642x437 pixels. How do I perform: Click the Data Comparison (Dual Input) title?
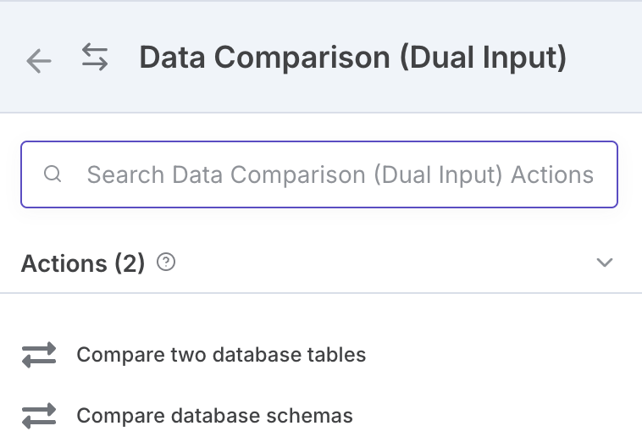point(353,58)
